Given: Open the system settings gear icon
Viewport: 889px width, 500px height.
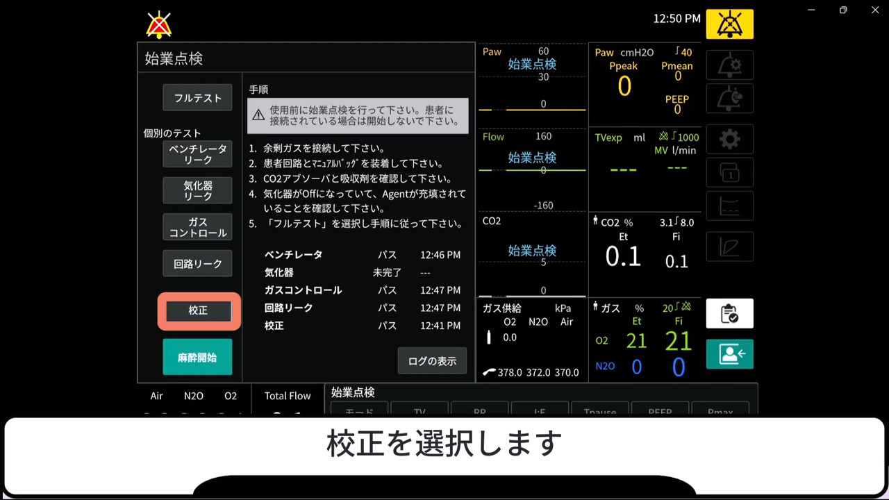Looking at the screenshot, I should tap(729, 140).
